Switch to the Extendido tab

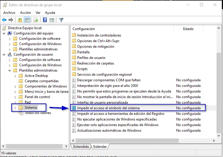(x=81, y=146)
